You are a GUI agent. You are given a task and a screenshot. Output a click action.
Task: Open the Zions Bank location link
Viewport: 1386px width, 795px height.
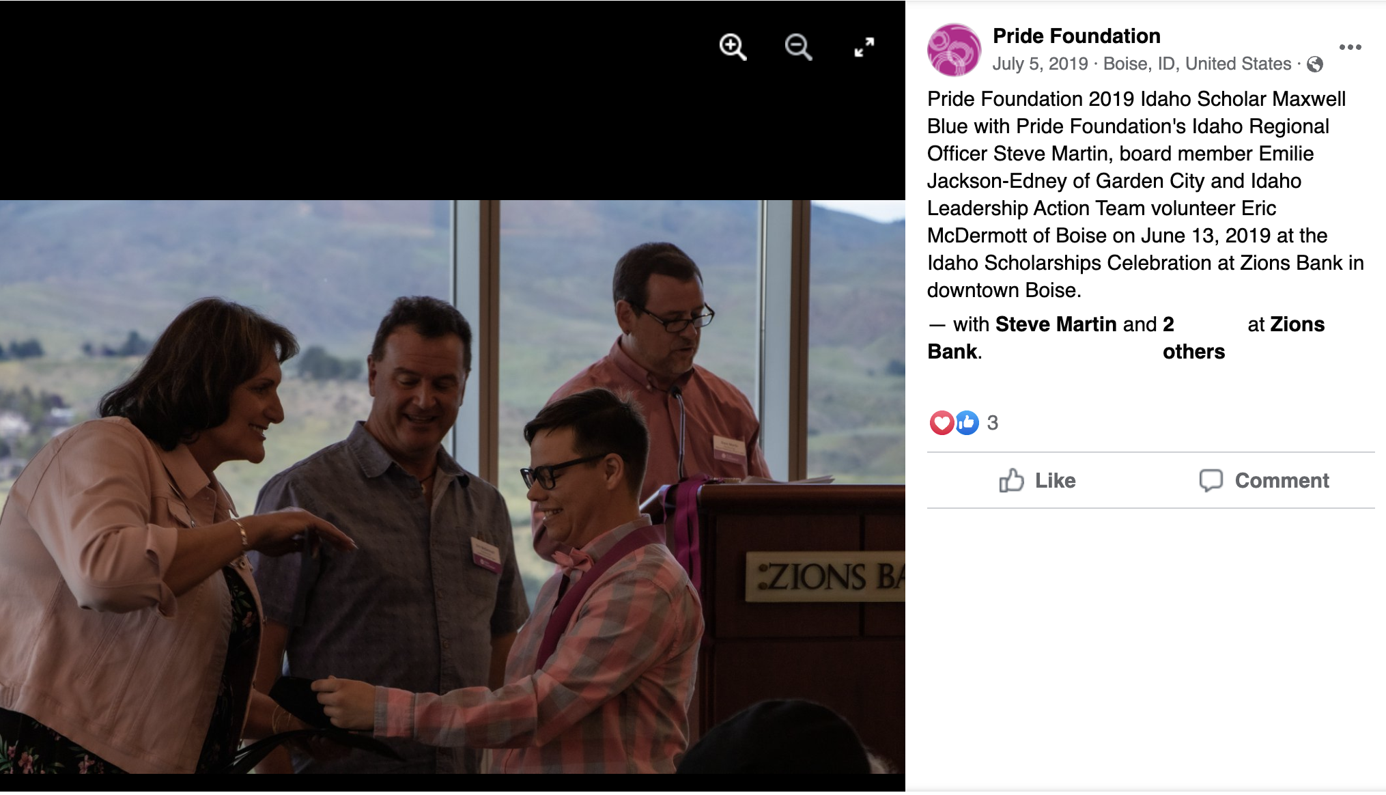pyautogui.click(x=1126, y=337)
